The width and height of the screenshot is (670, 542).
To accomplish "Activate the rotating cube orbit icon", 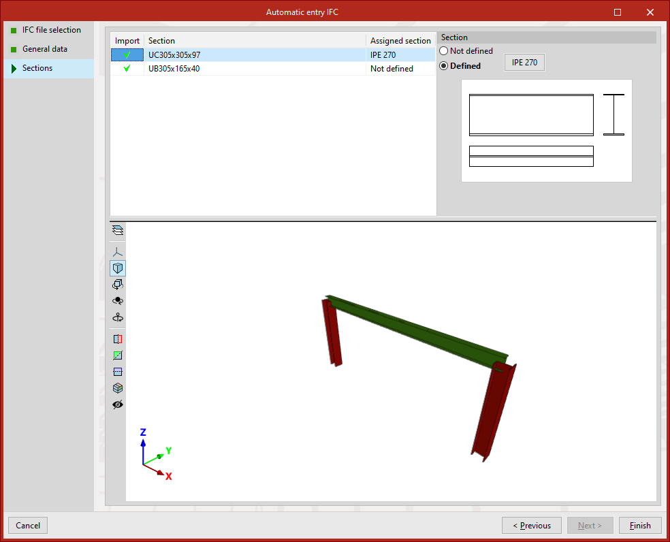I will pos(118,284).
